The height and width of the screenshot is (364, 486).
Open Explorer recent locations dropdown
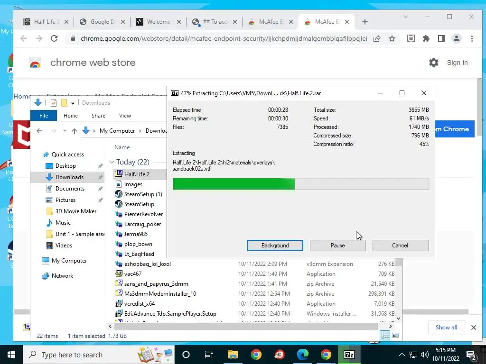65,131
